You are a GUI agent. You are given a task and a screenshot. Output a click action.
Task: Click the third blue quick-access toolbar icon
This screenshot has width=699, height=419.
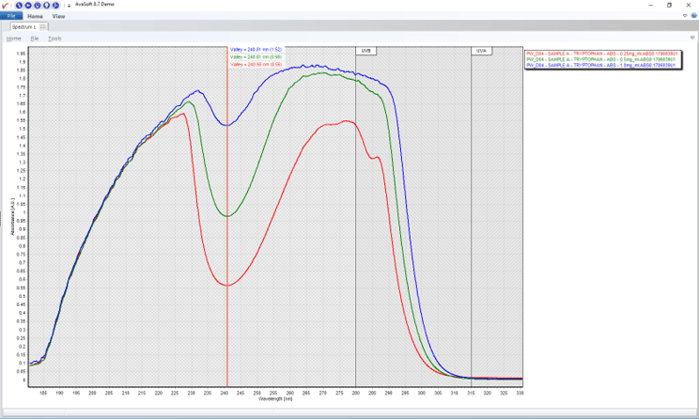(x=38, y=6)
